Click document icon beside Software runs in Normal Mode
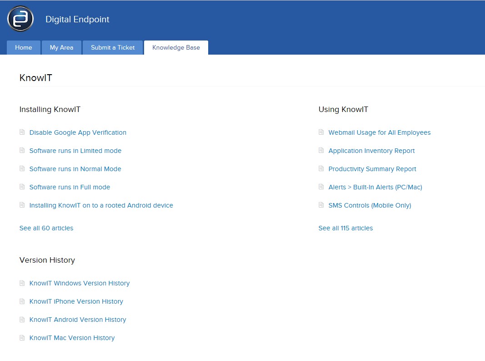485x361 pixels. click(22, 169)
